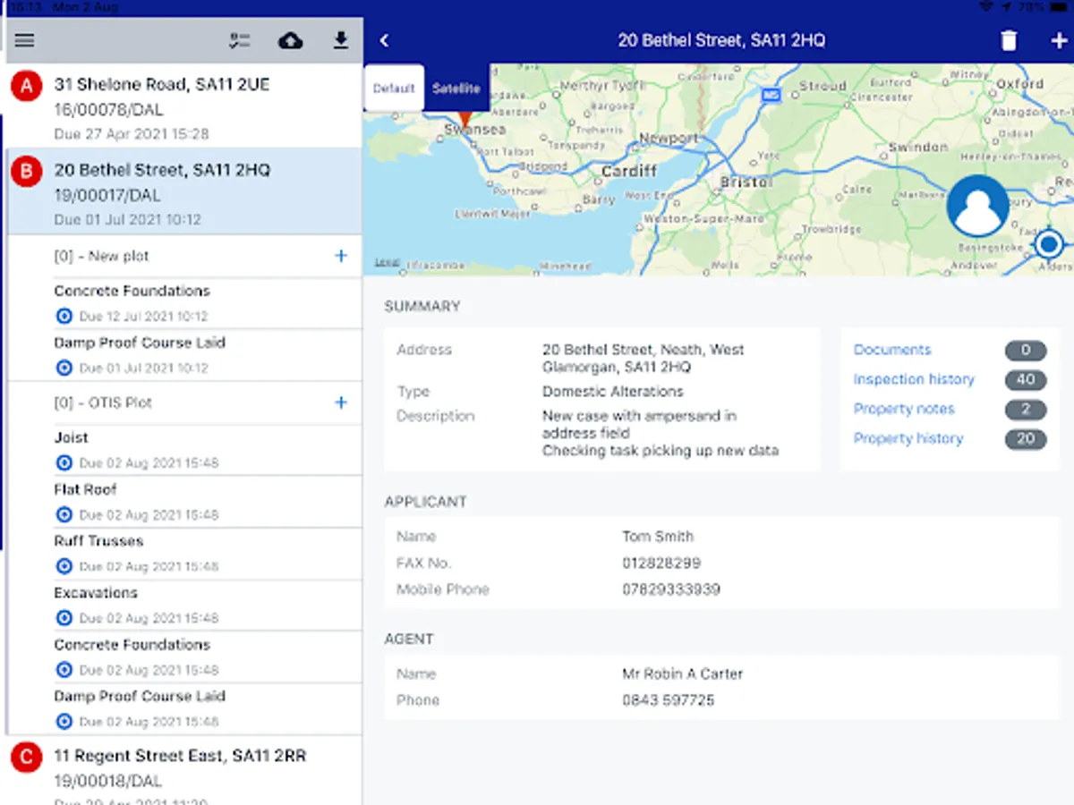Open Property history link
The image size is (1074, 805).
[x=908, y=438]
